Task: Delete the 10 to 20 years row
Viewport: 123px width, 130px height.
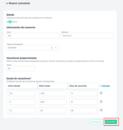Action: 101,110
